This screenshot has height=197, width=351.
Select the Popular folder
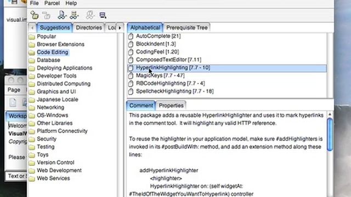[46, 37]
